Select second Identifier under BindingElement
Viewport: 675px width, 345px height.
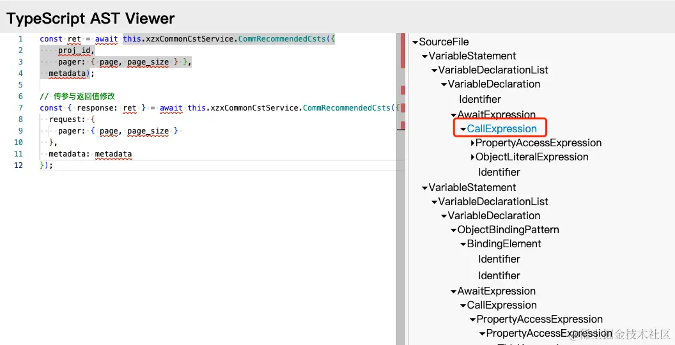[x=499, y=275]
